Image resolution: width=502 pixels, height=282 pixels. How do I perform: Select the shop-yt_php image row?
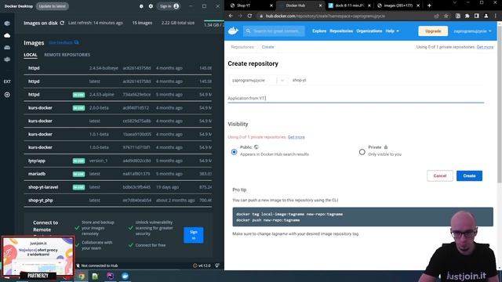click(x=118, y=201)
